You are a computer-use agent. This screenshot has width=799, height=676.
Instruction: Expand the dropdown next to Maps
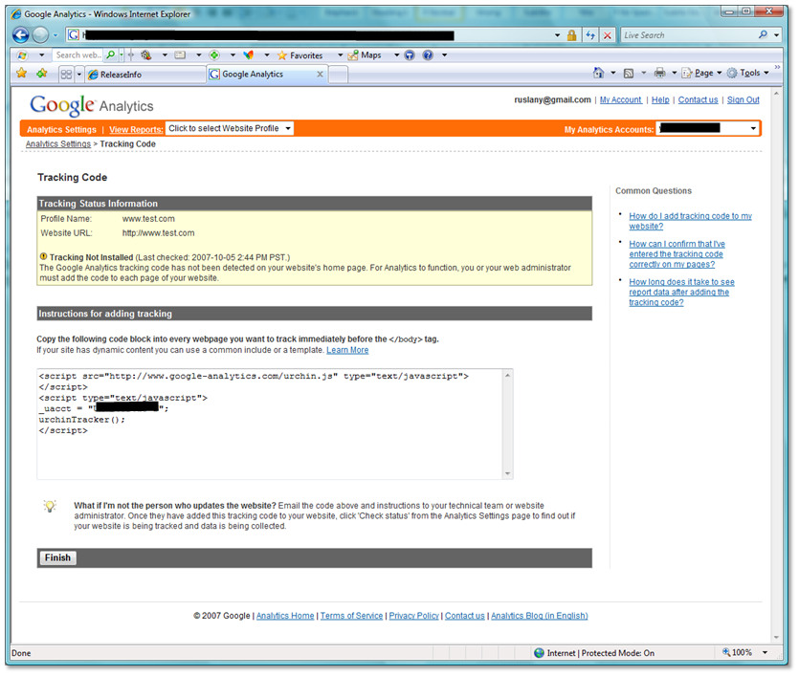click(x=396, y=55)
